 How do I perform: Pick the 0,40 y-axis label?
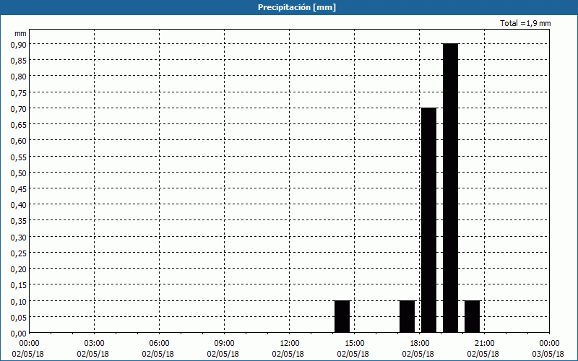19,205
